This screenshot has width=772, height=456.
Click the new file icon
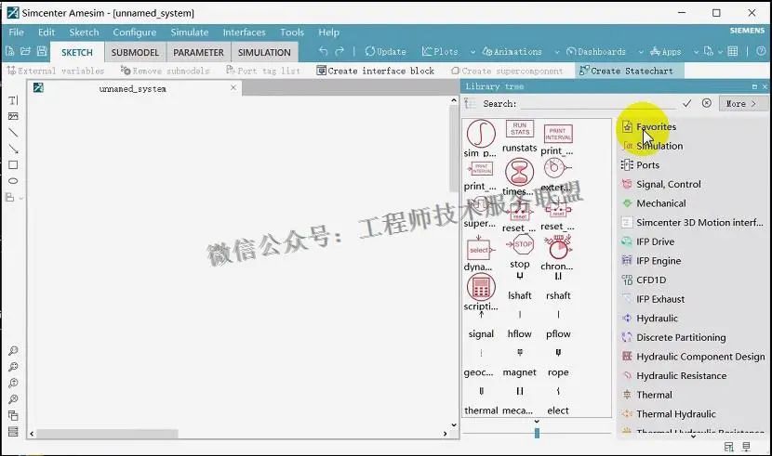pos(9,51)
